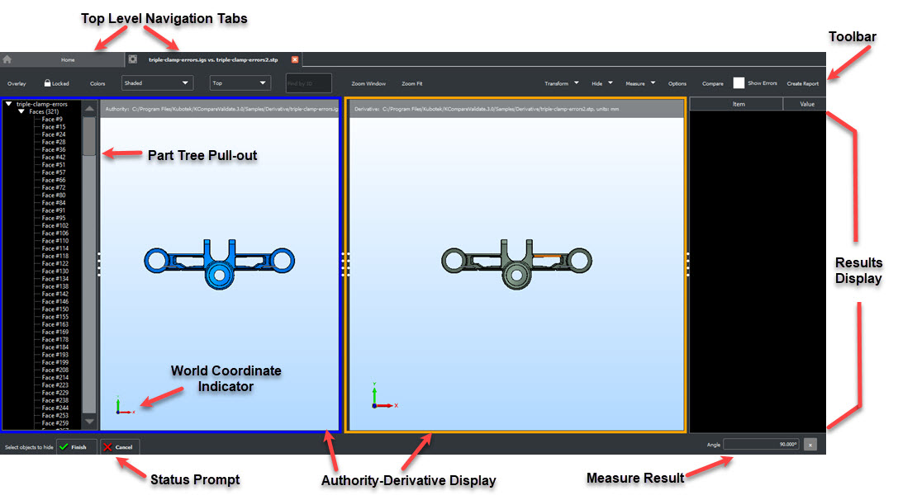Screen dimensions: 898x500
Task: Open the Shaded display mode dropdown
Action: click(x=157, y=83)
